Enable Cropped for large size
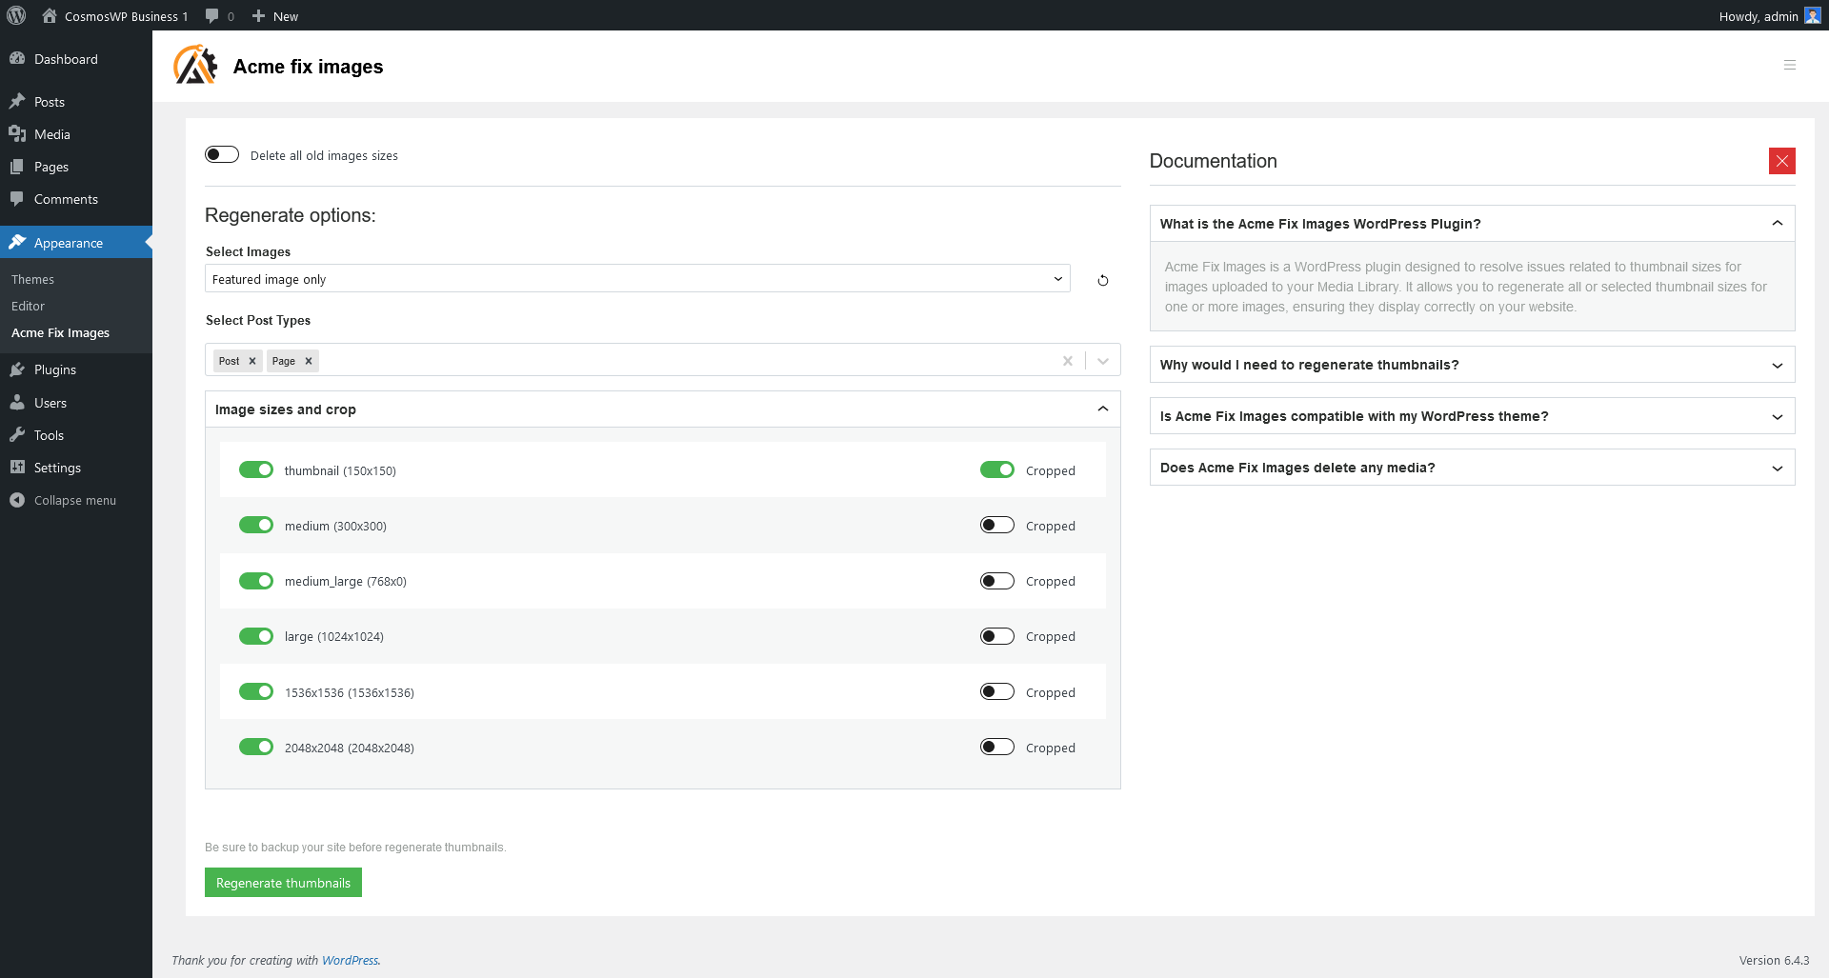 pos(997,636)
